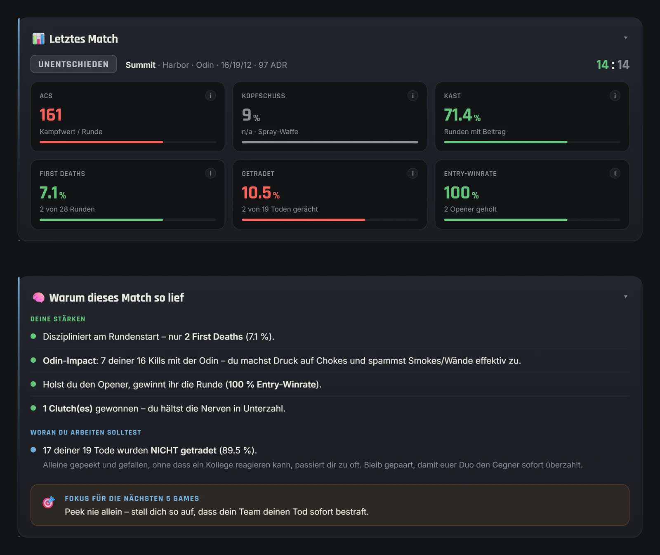Click the 71.4% KAST value

pos(462,115)
